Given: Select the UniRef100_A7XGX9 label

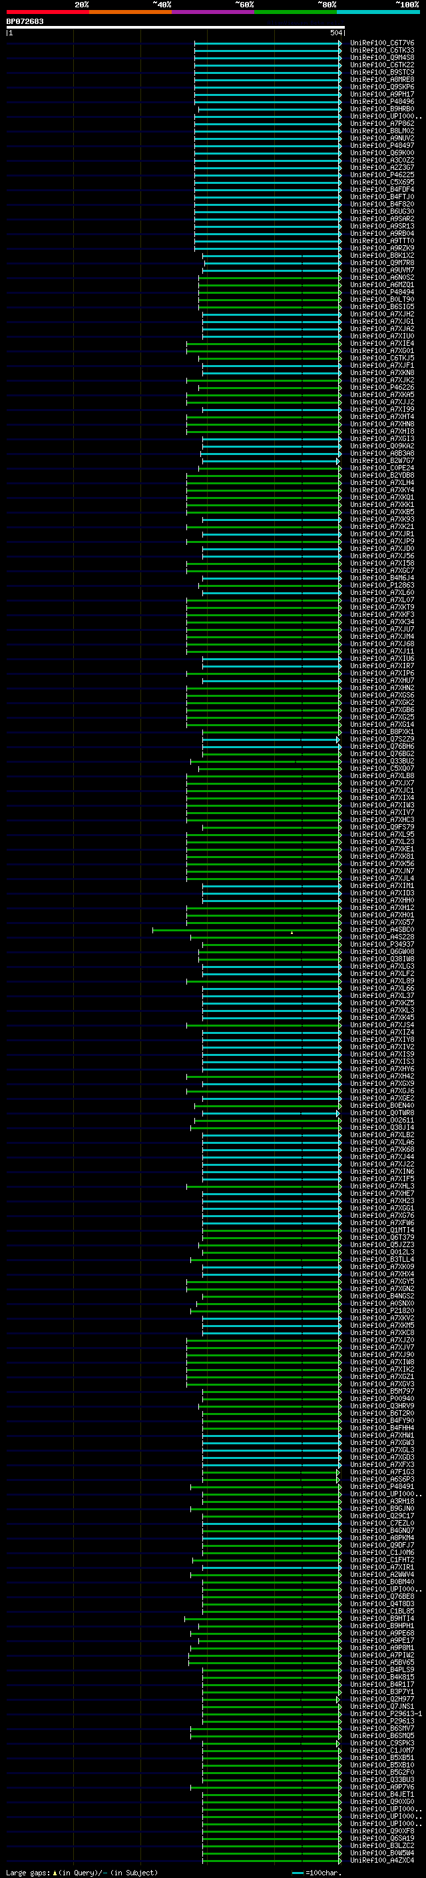Looking at the screenshot, I should pyautogui.click(x=381, y=1083).
